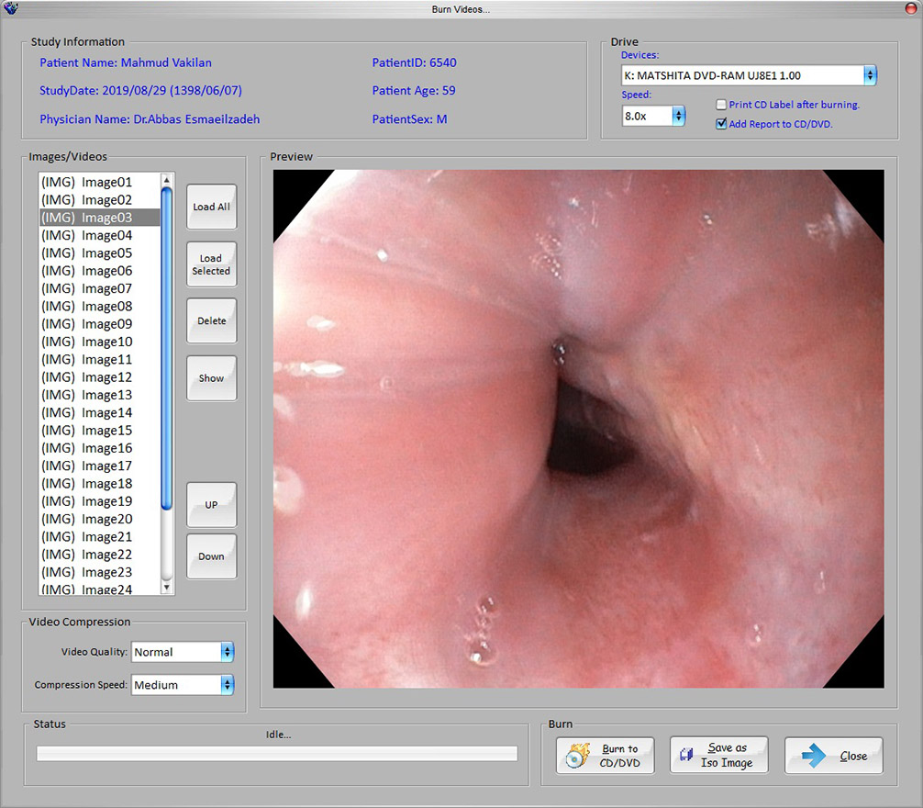Click the burning disc icon on Burn button
The width and height of the screenshot is (923, 808).
pos(577,756)
